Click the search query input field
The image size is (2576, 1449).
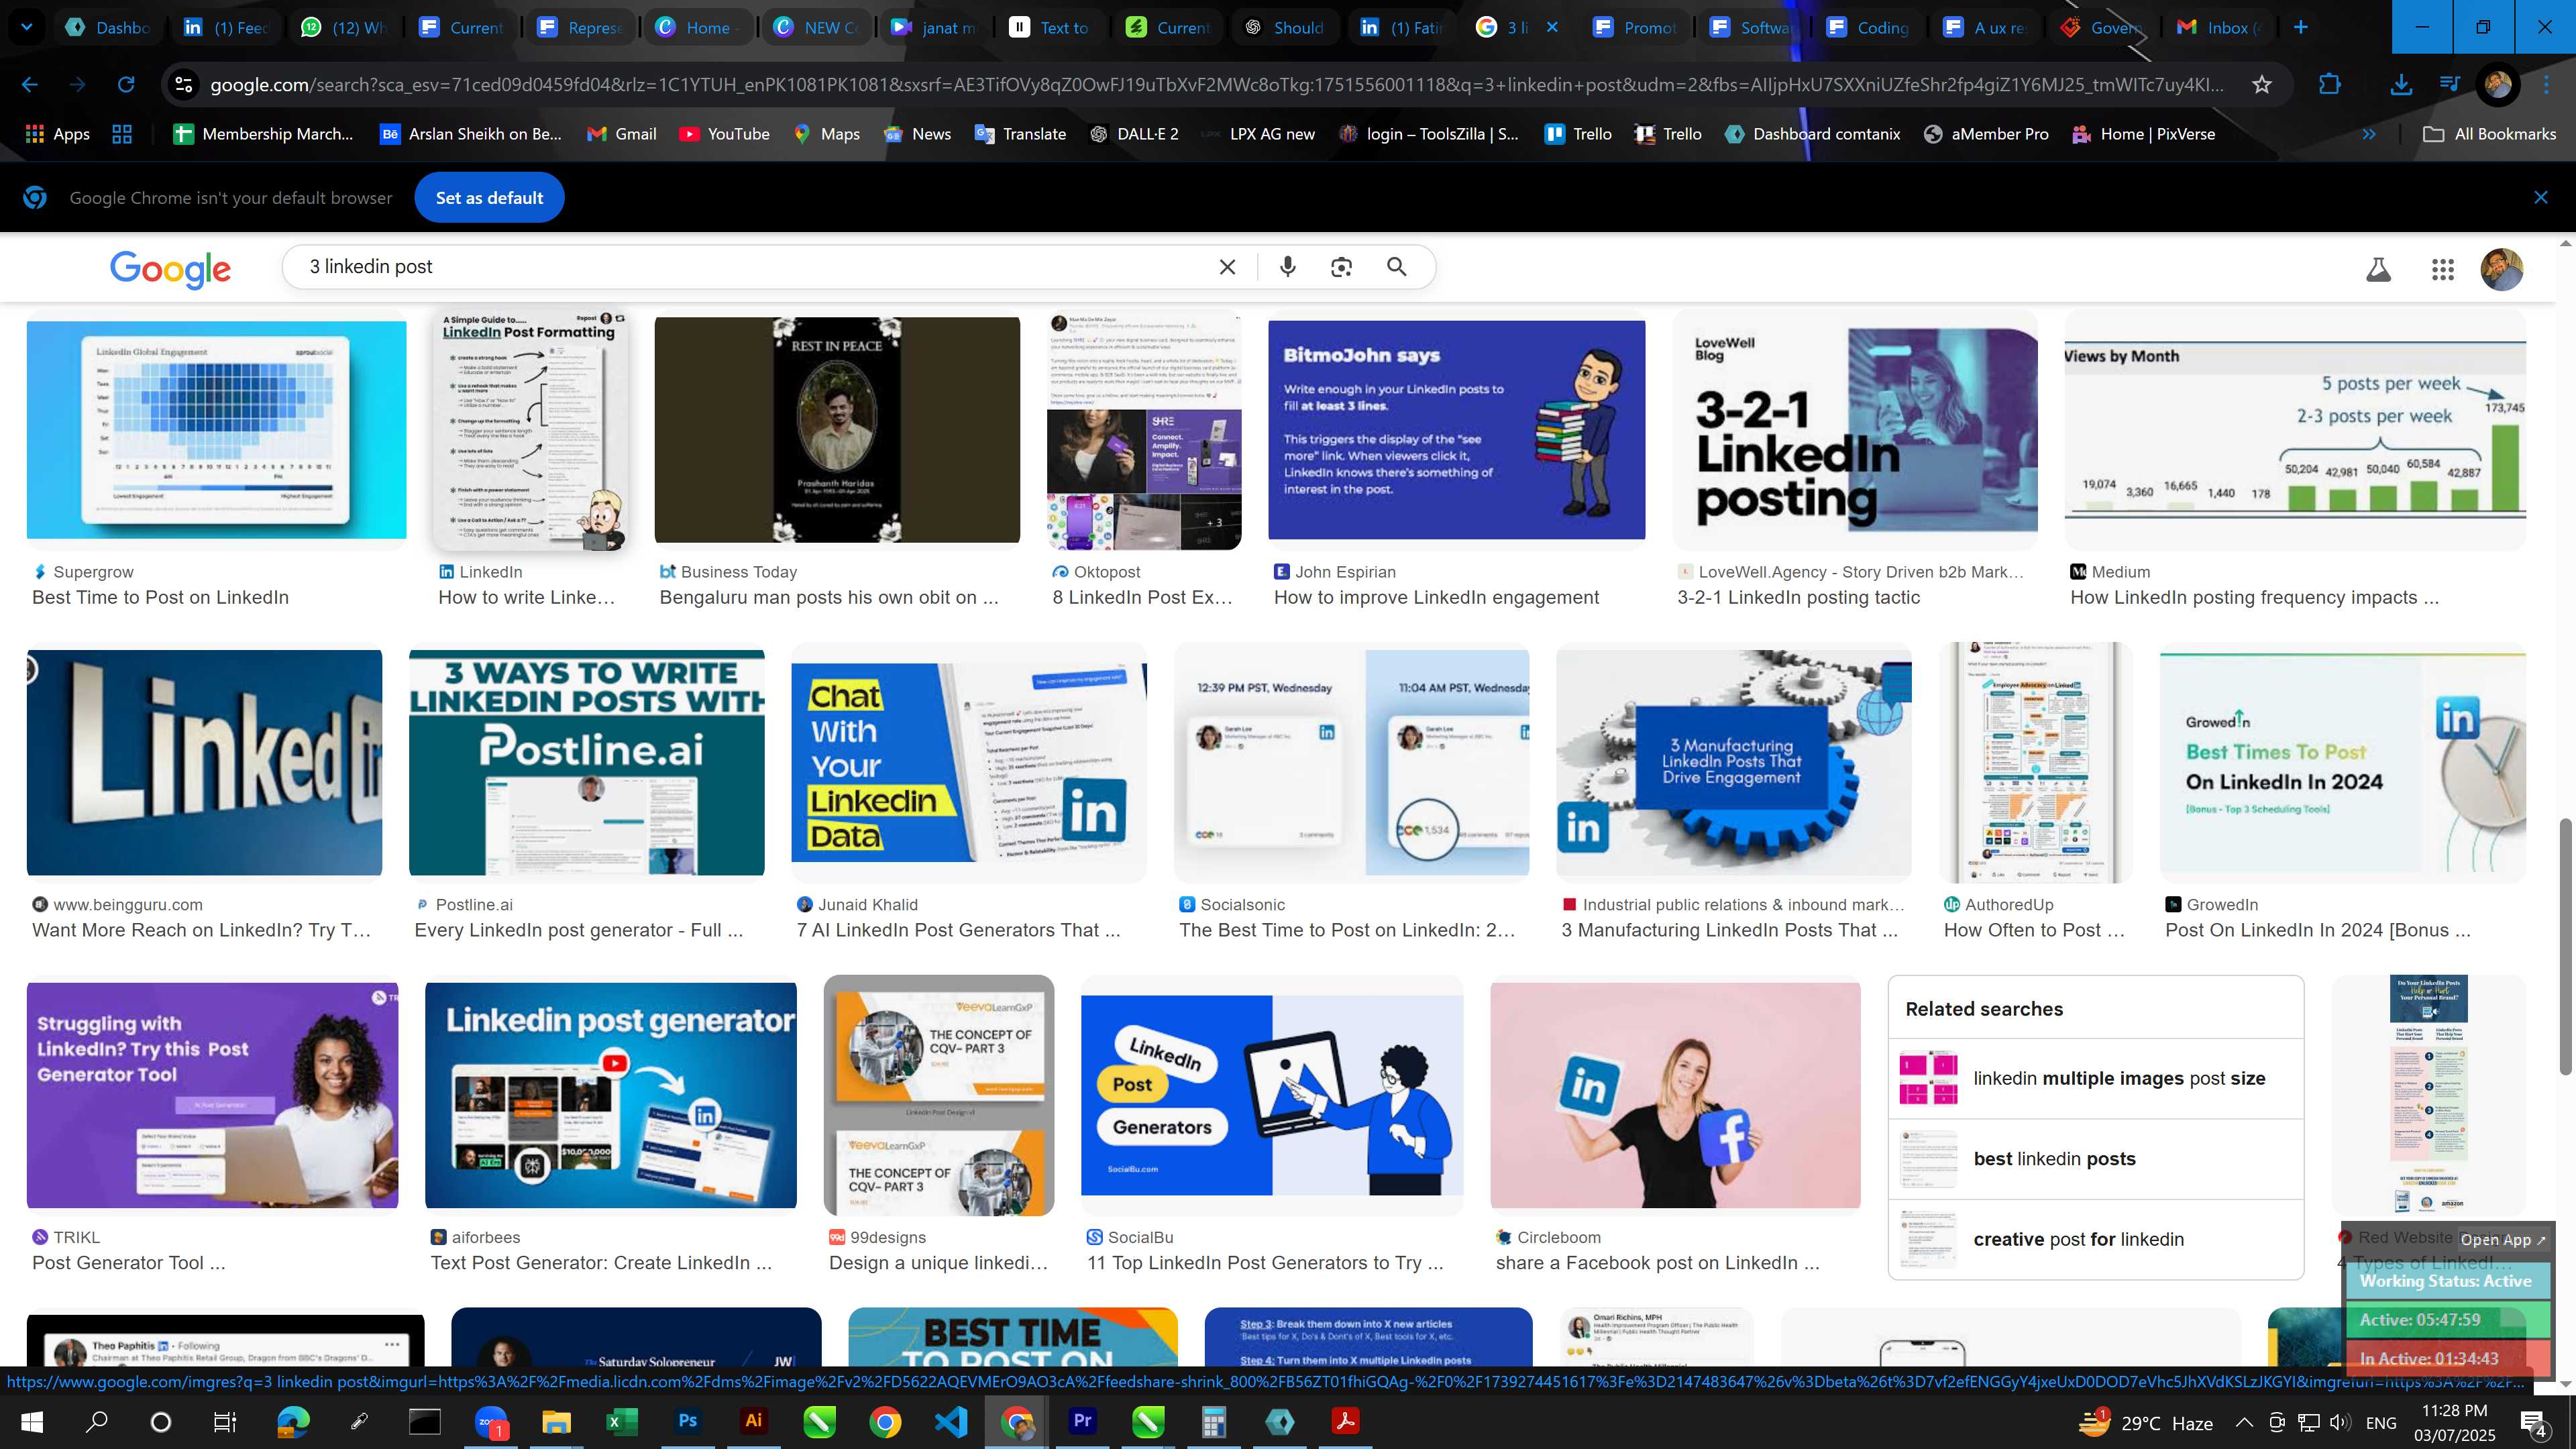750,267
